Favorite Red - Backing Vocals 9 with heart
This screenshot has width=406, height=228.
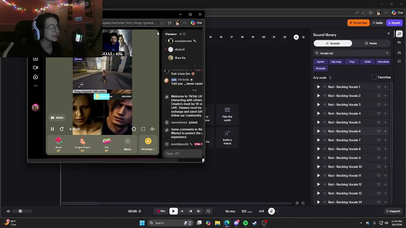point(379,158)
